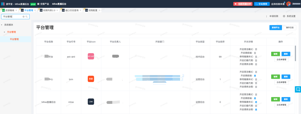Close the 流程配置 tab
This screenshot has height=114, width=301.
(99, 10)
